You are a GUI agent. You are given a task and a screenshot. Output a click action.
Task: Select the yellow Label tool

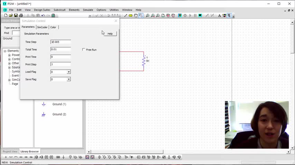click(x=131, y=15)
